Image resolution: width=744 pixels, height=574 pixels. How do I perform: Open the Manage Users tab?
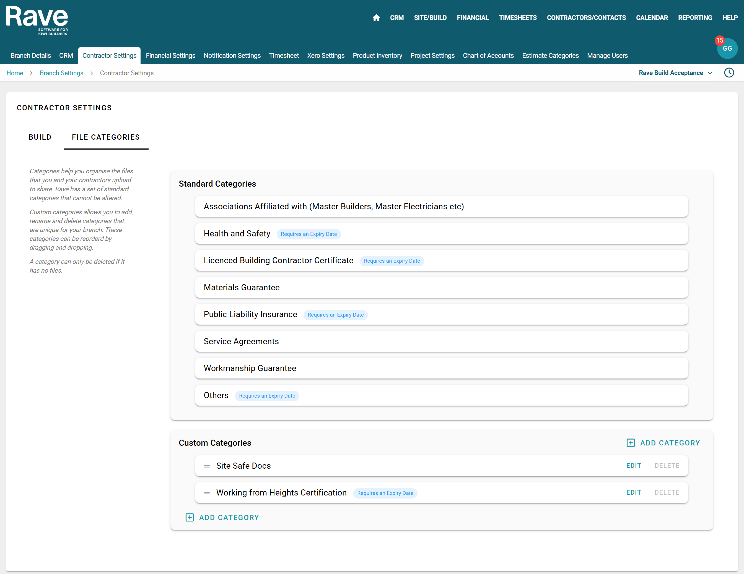[x=607, y=56]
